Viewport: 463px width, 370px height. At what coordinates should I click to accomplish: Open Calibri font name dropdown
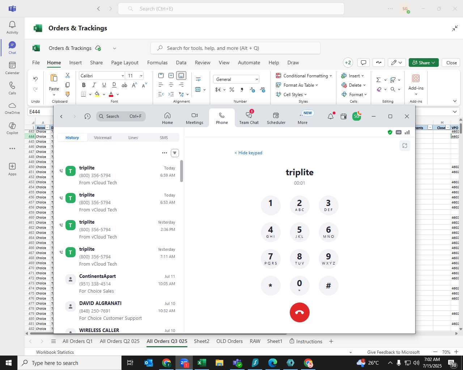tap(123, 76)
